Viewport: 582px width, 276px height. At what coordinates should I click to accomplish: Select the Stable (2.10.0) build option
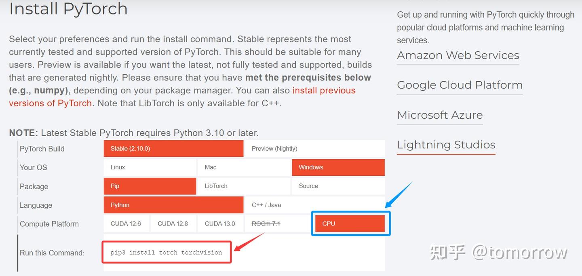click(x=173, y=149)
